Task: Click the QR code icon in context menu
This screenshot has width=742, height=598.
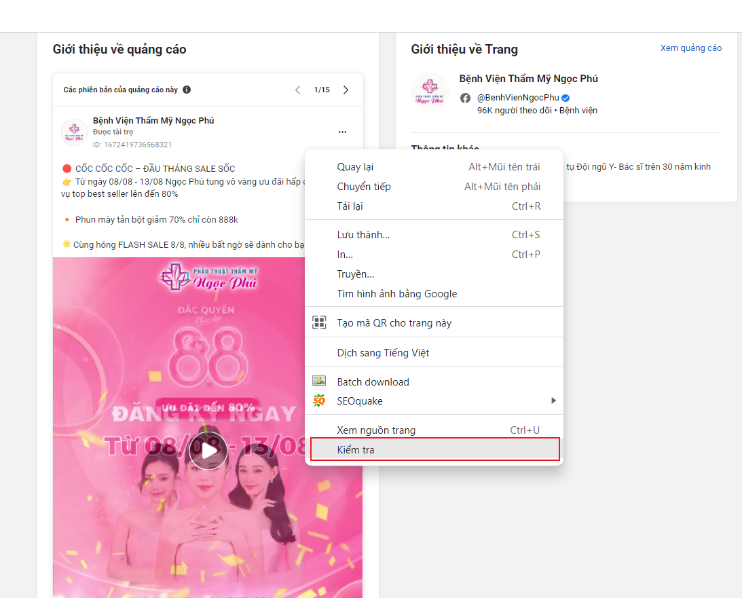Action: tap(320, 322)
